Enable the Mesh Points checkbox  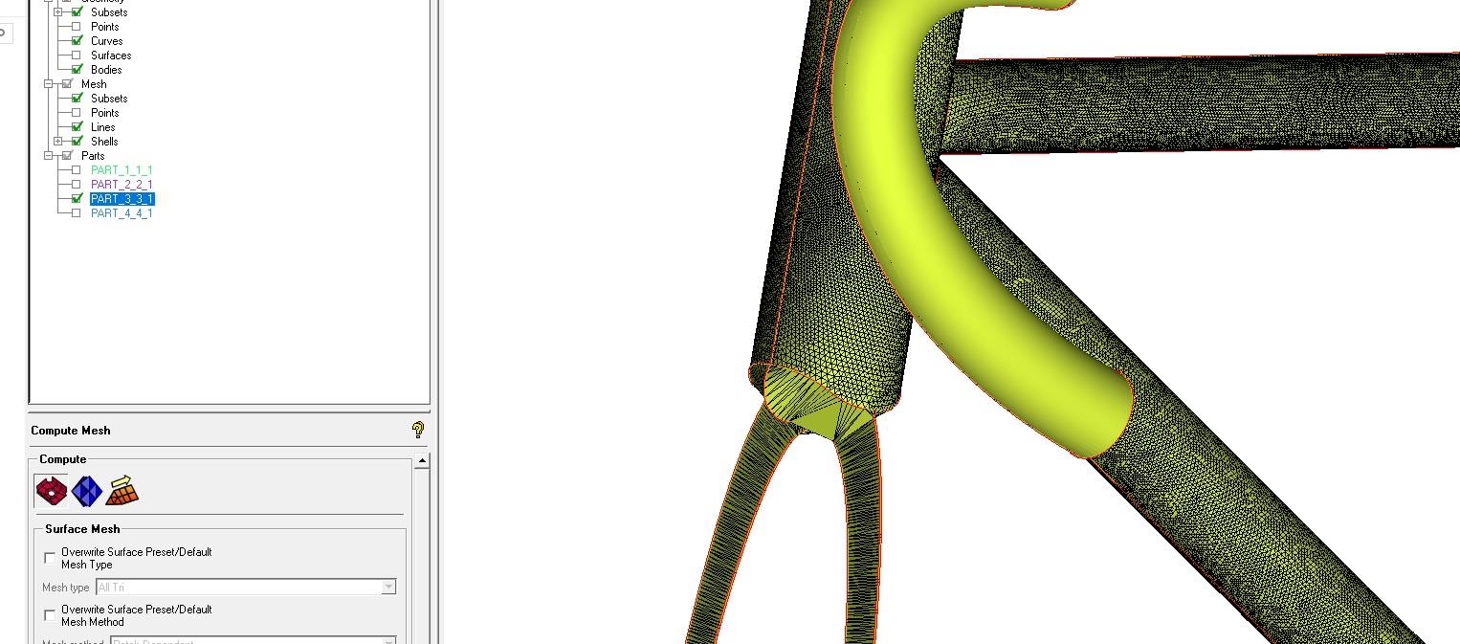[x=77, y=112]
